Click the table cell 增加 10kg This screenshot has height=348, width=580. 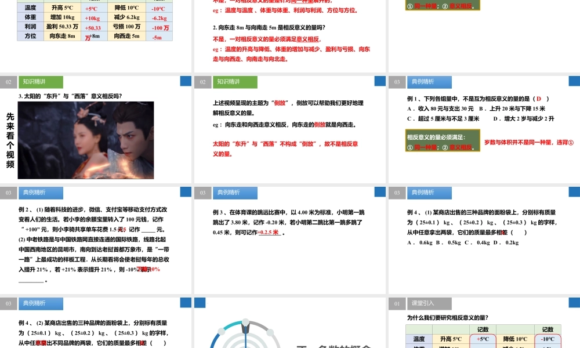[63, 17]
